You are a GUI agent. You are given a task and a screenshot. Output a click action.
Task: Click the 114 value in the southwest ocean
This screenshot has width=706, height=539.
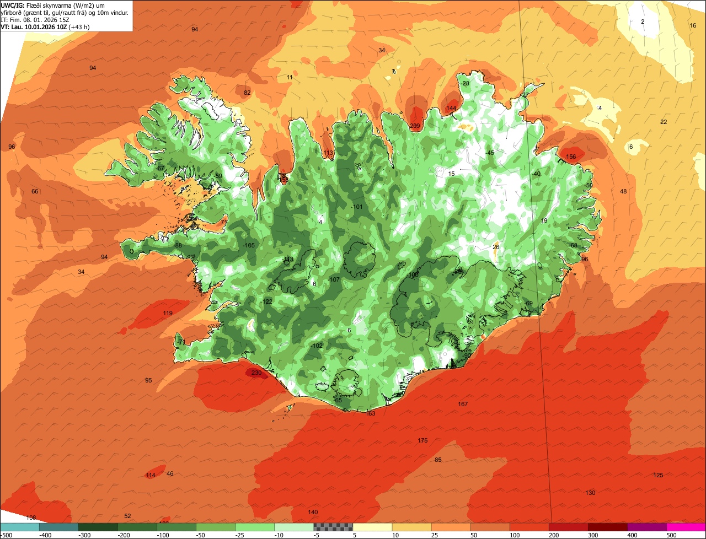(x=151, y=475)
